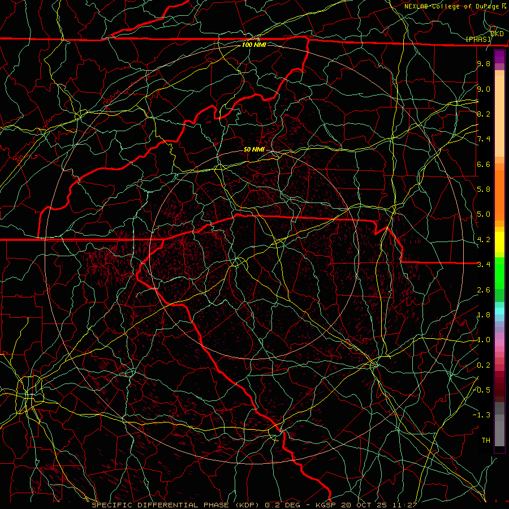Select the 5.0 scale label

pos(484,214)
